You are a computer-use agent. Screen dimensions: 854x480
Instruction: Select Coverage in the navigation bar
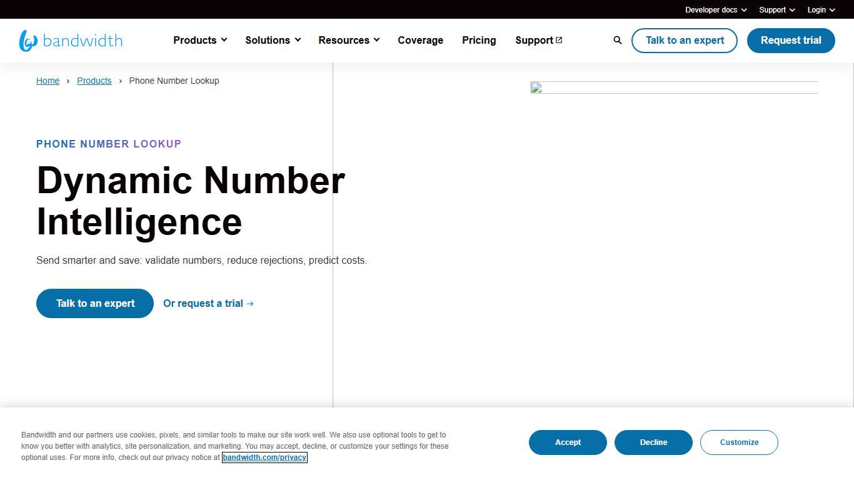point(420,40)
